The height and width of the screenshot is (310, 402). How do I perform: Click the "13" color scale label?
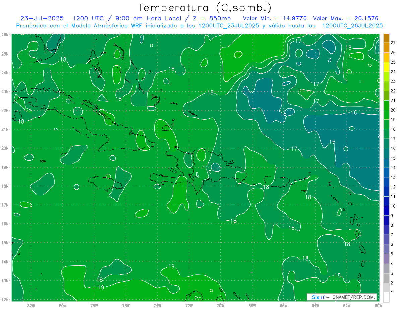(x=393, y=177)
